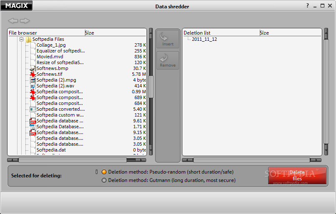Click Deletion list vertical scroll down arrow

[x=326, y=149]
